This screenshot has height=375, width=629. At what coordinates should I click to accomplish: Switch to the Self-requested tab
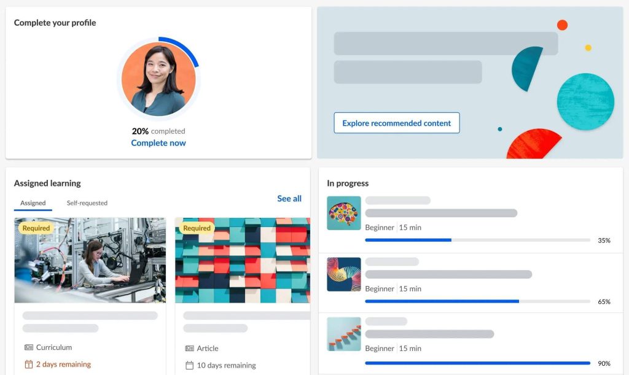(x=87, y=203)
